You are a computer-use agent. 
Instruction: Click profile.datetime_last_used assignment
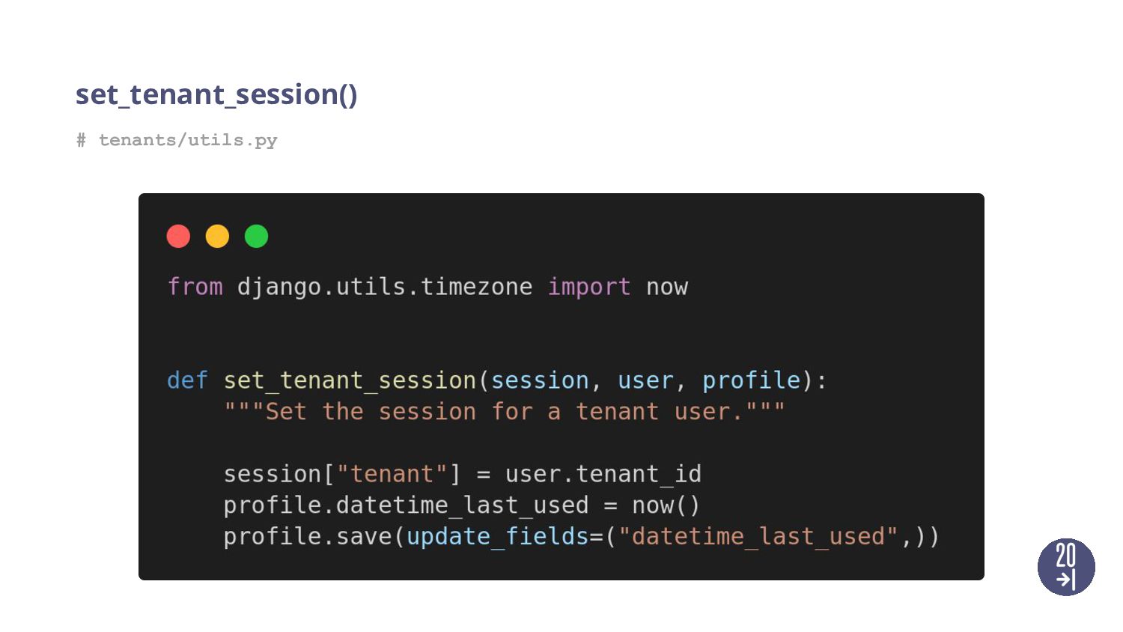[x=406, y=505]
